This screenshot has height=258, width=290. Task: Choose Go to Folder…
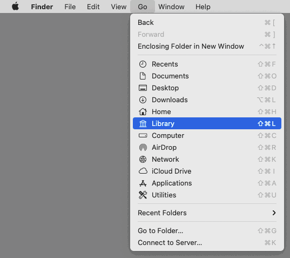click(207, 231)
